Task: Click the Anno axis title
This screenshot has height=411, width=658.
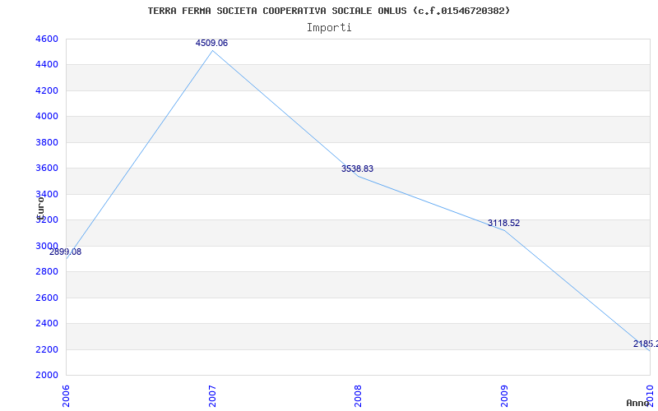Action: coord(637,403)
